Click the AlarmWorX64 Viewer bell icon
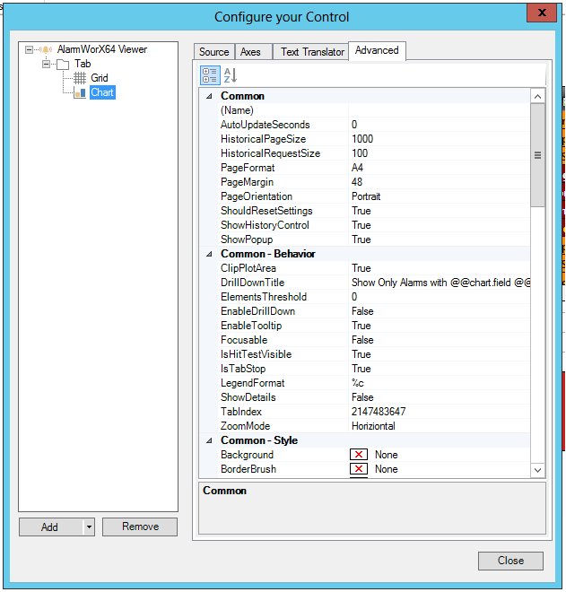The height and width of the screenshot is (592, 566). (x=46, y=49)
